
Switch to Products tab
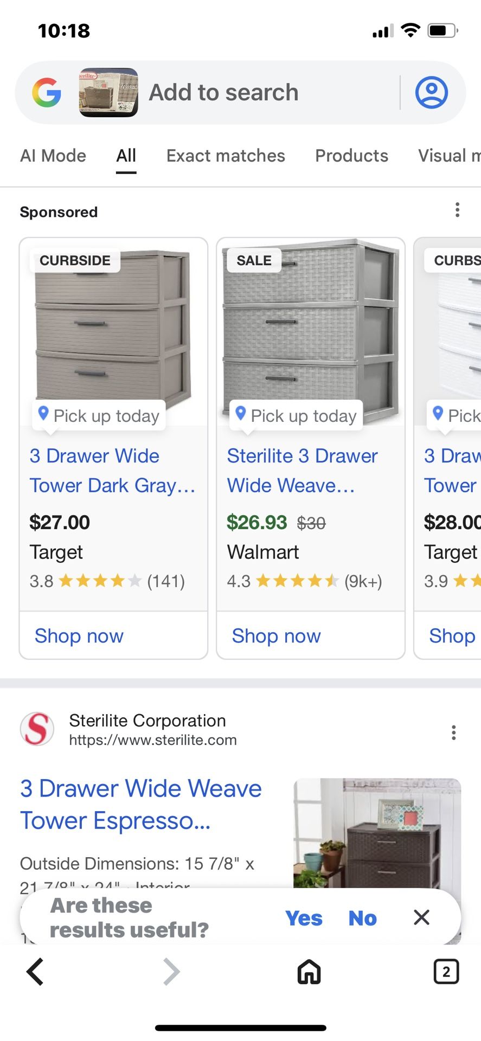click(x=351, y=156)
